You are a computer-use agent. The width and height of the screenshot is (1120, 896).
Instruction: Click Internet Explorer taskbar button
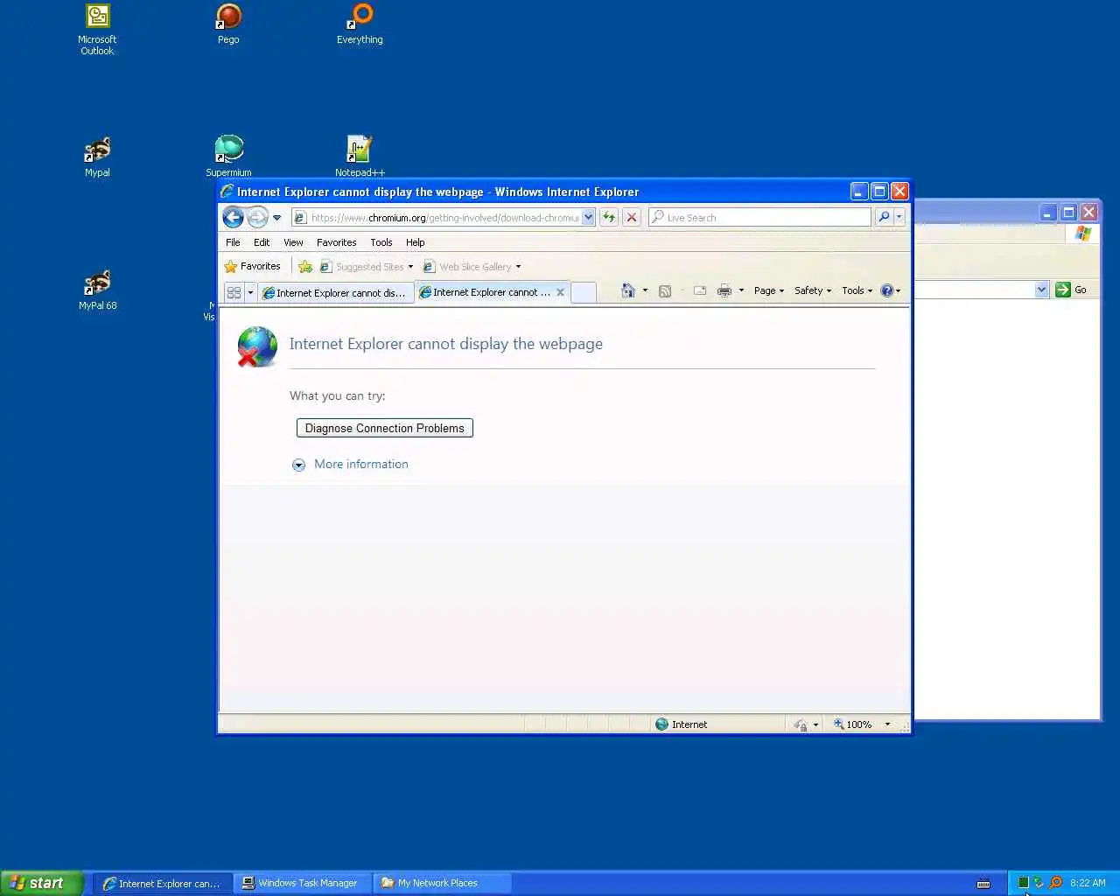click(x=164, y=883)
